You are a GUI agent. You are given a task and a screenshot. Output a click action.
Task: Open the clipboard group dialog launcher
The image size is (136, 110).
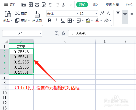click(x=43, y=25)
